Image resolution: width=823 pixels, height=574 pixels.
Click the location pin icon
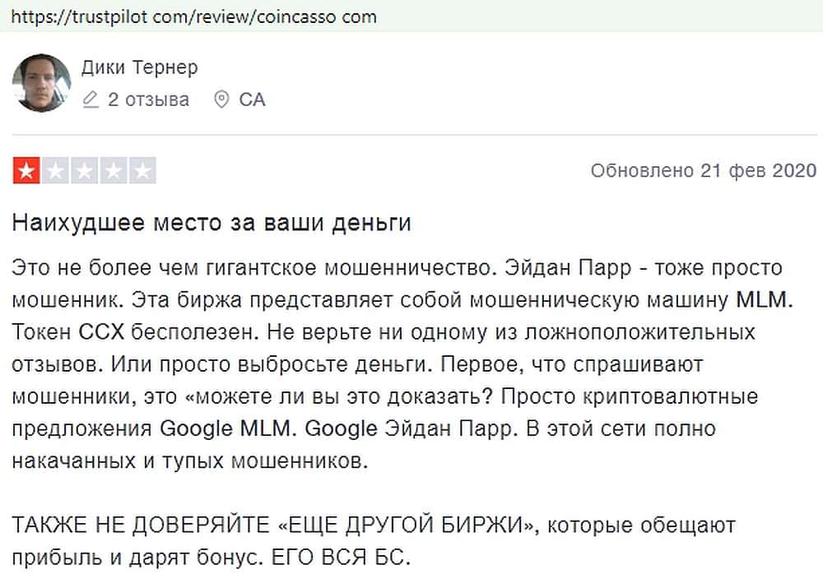tap(221, 100)
